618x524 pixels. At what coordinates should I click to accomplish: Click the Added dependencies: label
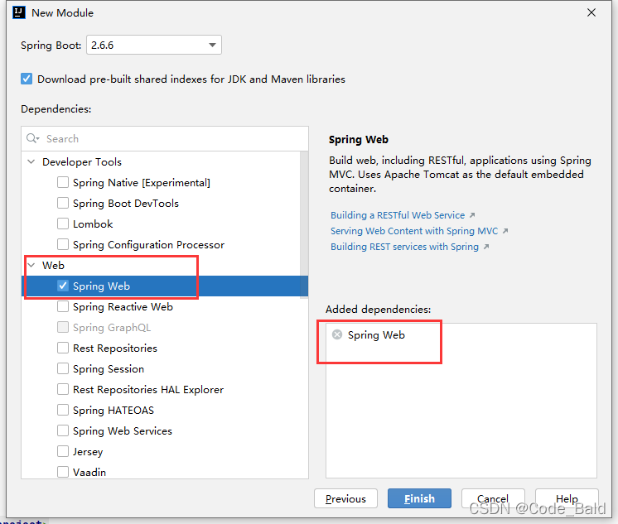tap(378, 310)
